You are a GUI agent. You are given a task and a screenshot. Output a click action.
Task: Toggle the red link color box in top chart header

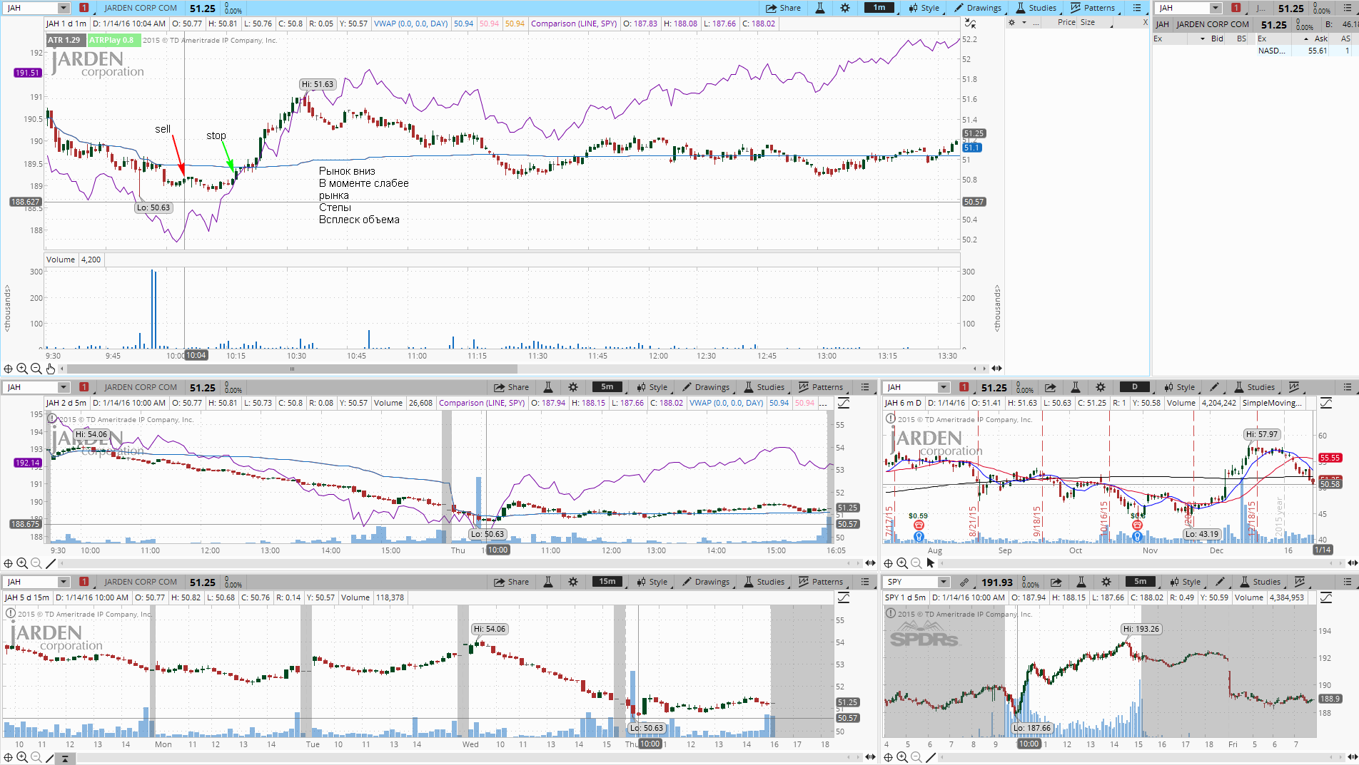(84, 8)
